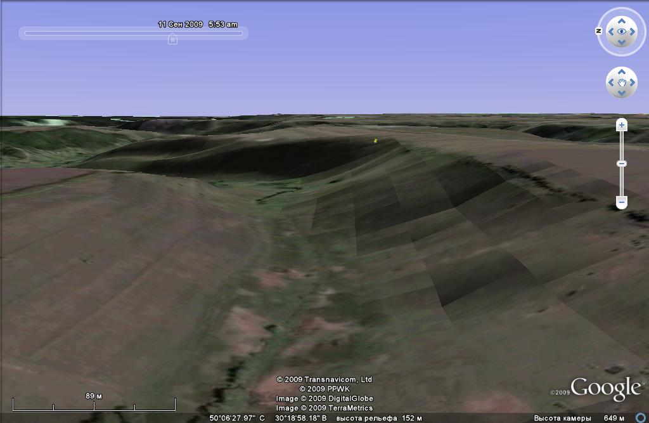This screenshot has width=649, height=423.
Task: Click the N north marker on the compass ring
Action: [599, 31]
